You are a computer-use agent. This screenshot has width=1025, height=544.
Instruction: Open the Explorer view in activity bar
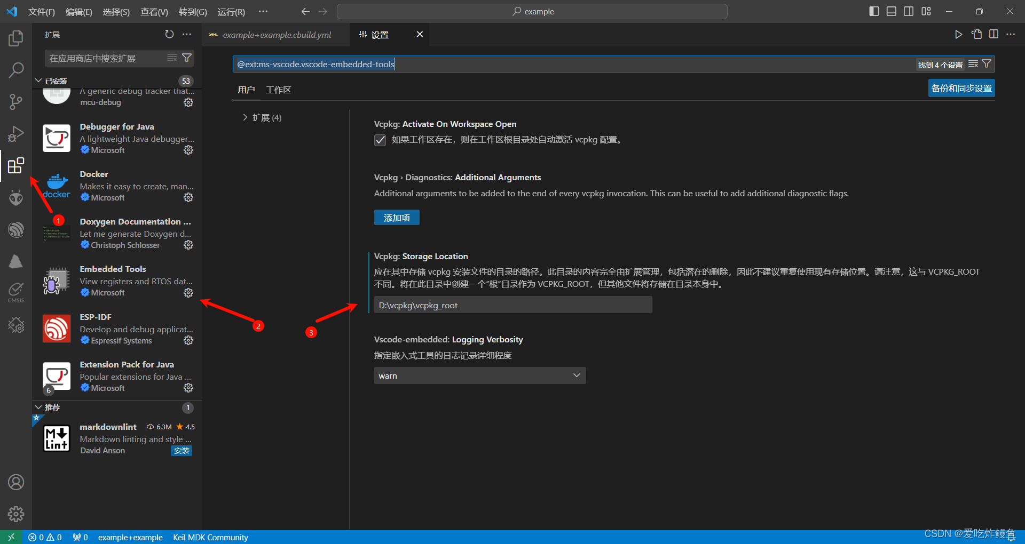pos(16,38)
